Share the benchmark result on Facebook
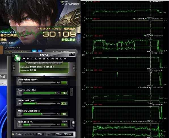 point(40,51)
